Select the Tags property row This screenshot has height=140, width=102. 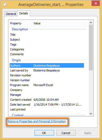tap(47, 44)
